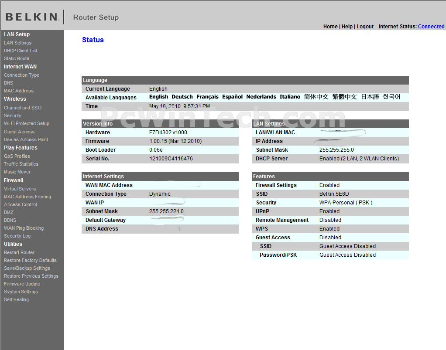The image size is (446, 350).
Task: Open WAN Ping Blocking page
Action: coord(24,228)
